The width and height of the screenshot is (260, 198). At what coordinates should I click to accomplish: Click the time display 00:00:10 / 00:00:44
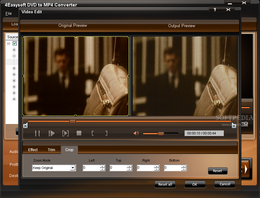[204, 133]
